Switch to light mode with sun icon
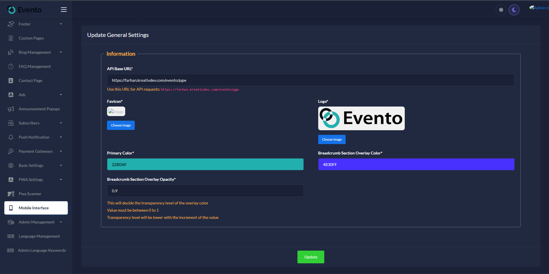 501,10
